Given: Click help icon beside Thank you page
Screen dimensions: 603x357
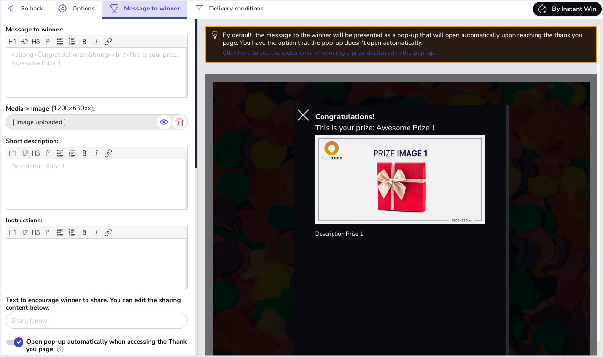Looking at the screenshot, I should click(x=60, y=349).
